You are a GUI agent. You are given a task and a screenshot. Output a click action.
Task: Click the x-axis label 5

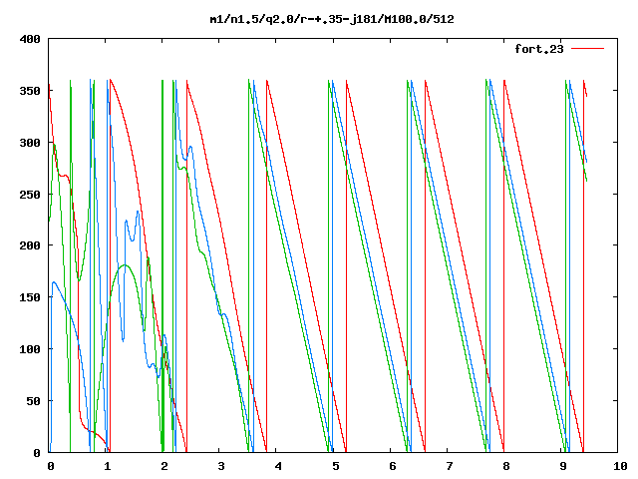tap(335, 466)
